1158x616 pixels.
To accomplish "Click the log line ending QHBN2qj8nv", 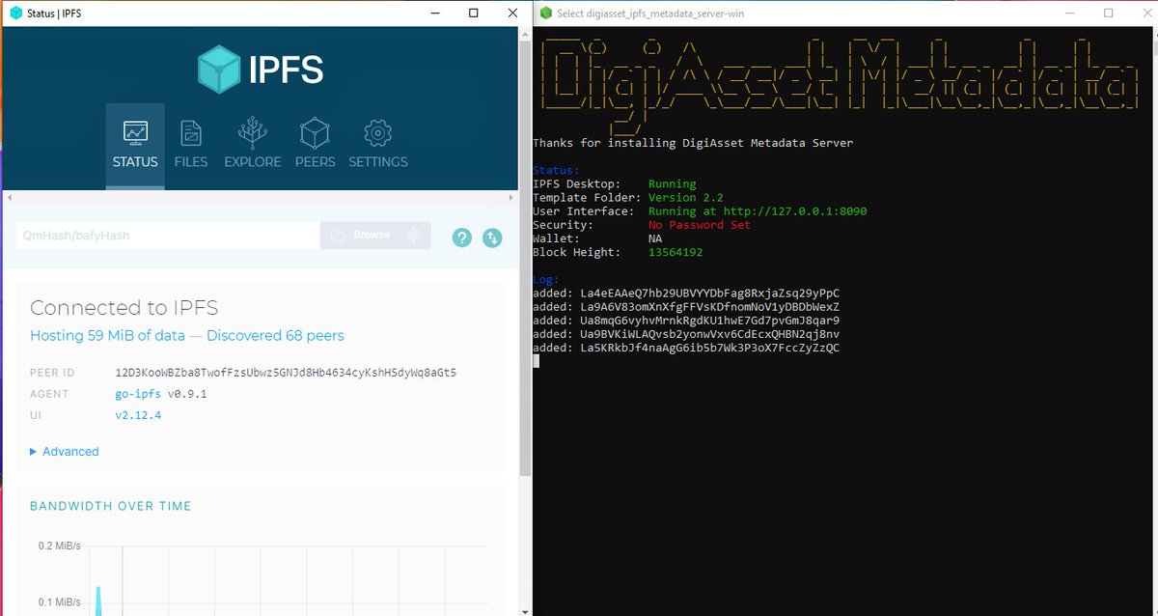I will 686,334.
